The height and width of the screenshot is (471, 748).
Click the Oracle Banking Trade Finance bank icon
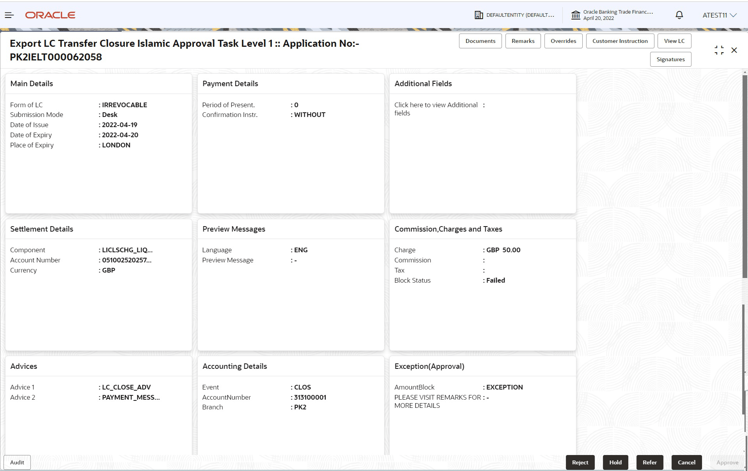tap(576, 15)
